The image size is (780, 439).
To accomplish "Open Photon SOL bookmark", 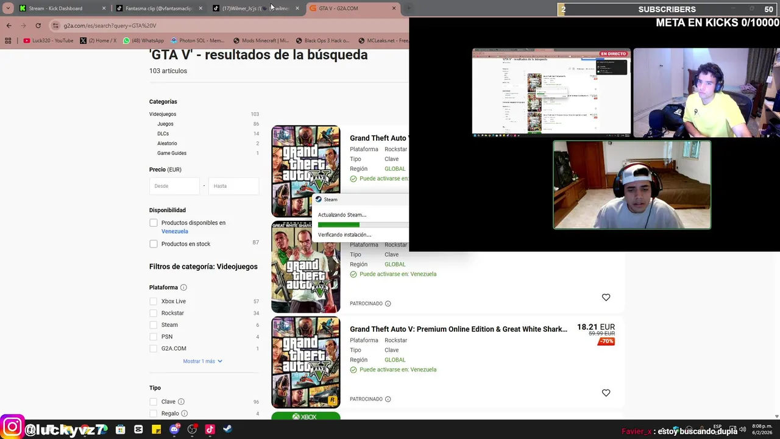I will coord(198,41).
